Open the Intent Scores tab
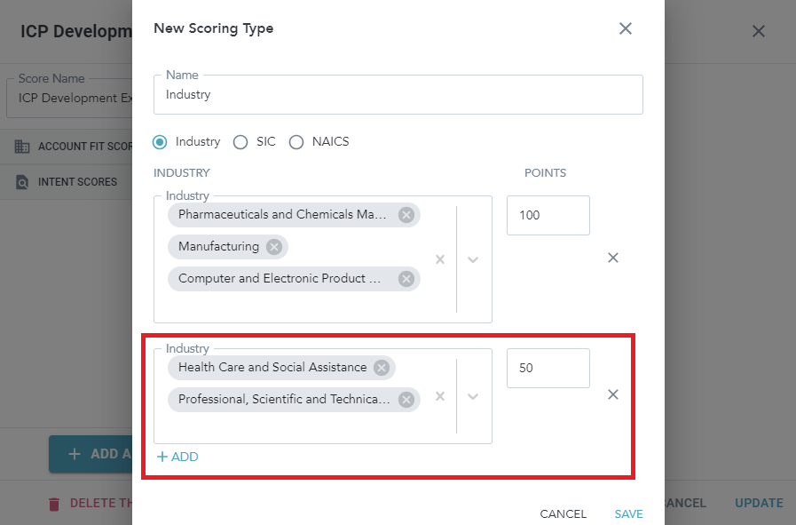This screenshot has height=525, width=796. point(77,182)
